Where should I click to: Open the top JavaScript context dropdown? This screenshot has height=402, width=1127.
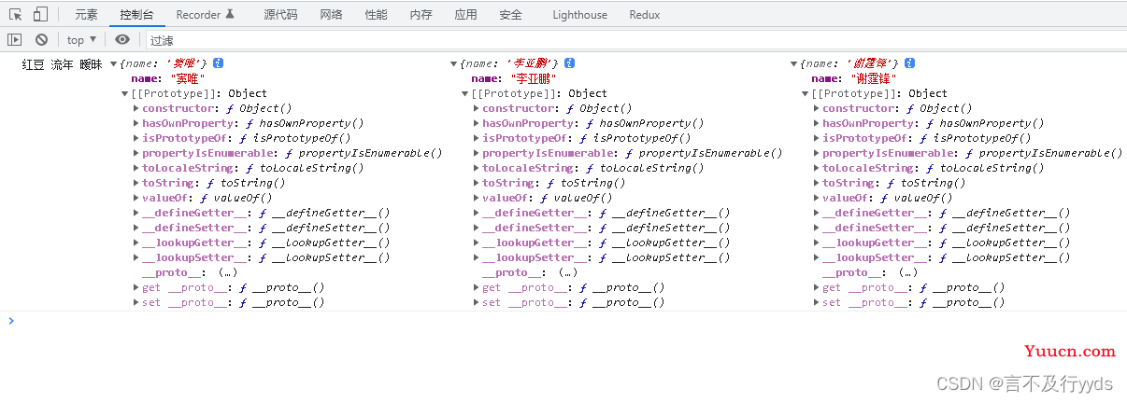pyautogui.click(x=81, y=39)
